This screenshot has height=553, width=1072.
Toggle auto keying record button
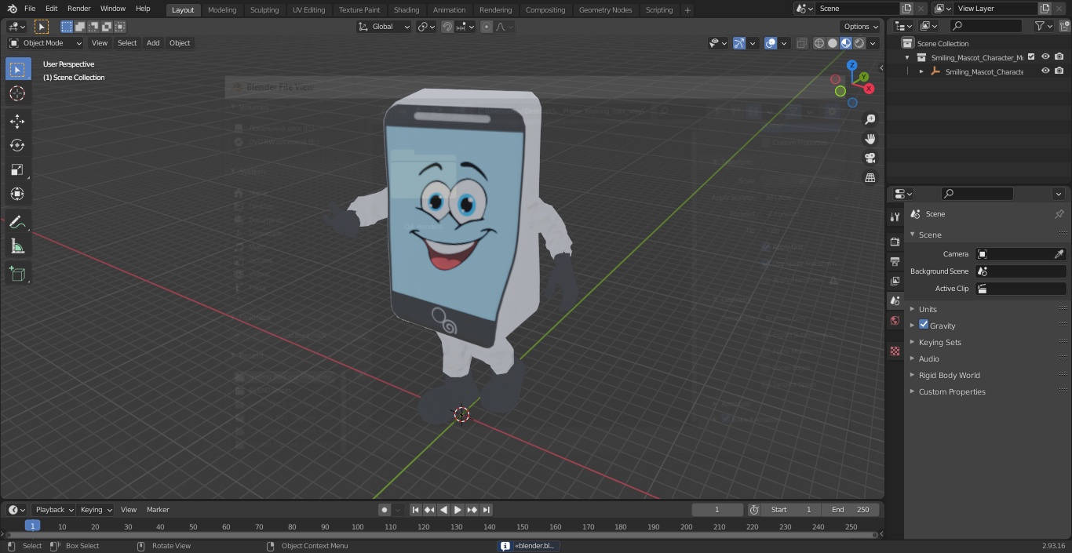pyautogui.click(x=385, y=510)
